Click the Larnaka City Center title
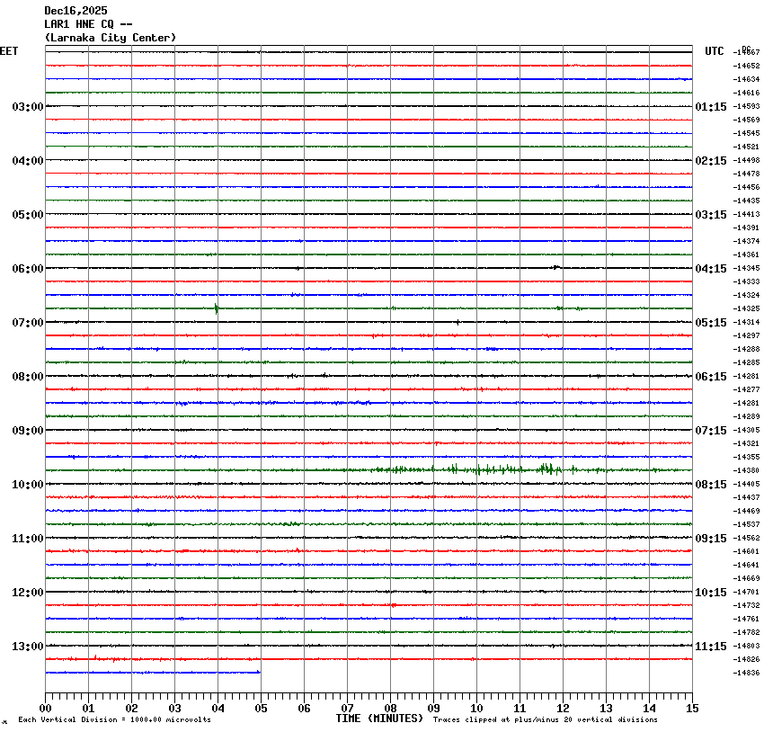Screen dimensions: 764x732 coord(110,38)
